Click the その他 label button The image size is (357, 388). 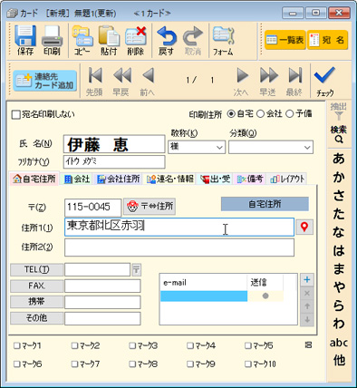tap(37, 318)
